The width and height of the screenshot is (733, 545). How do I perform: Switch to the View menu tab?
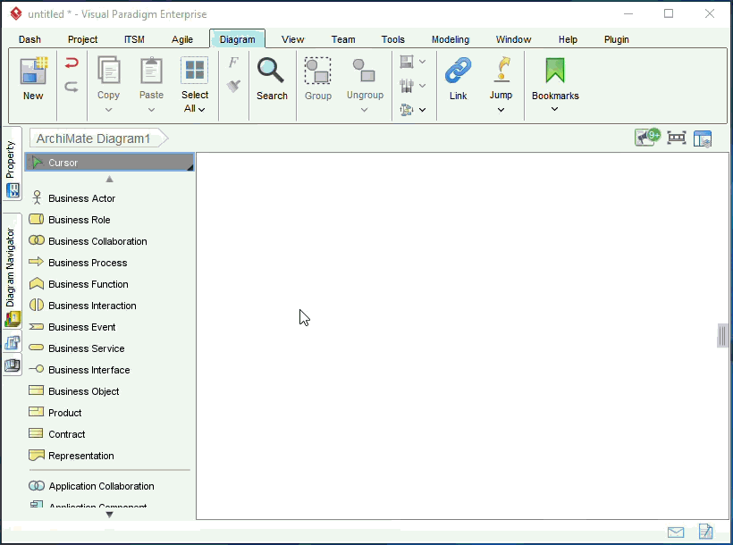coord(292,39)
